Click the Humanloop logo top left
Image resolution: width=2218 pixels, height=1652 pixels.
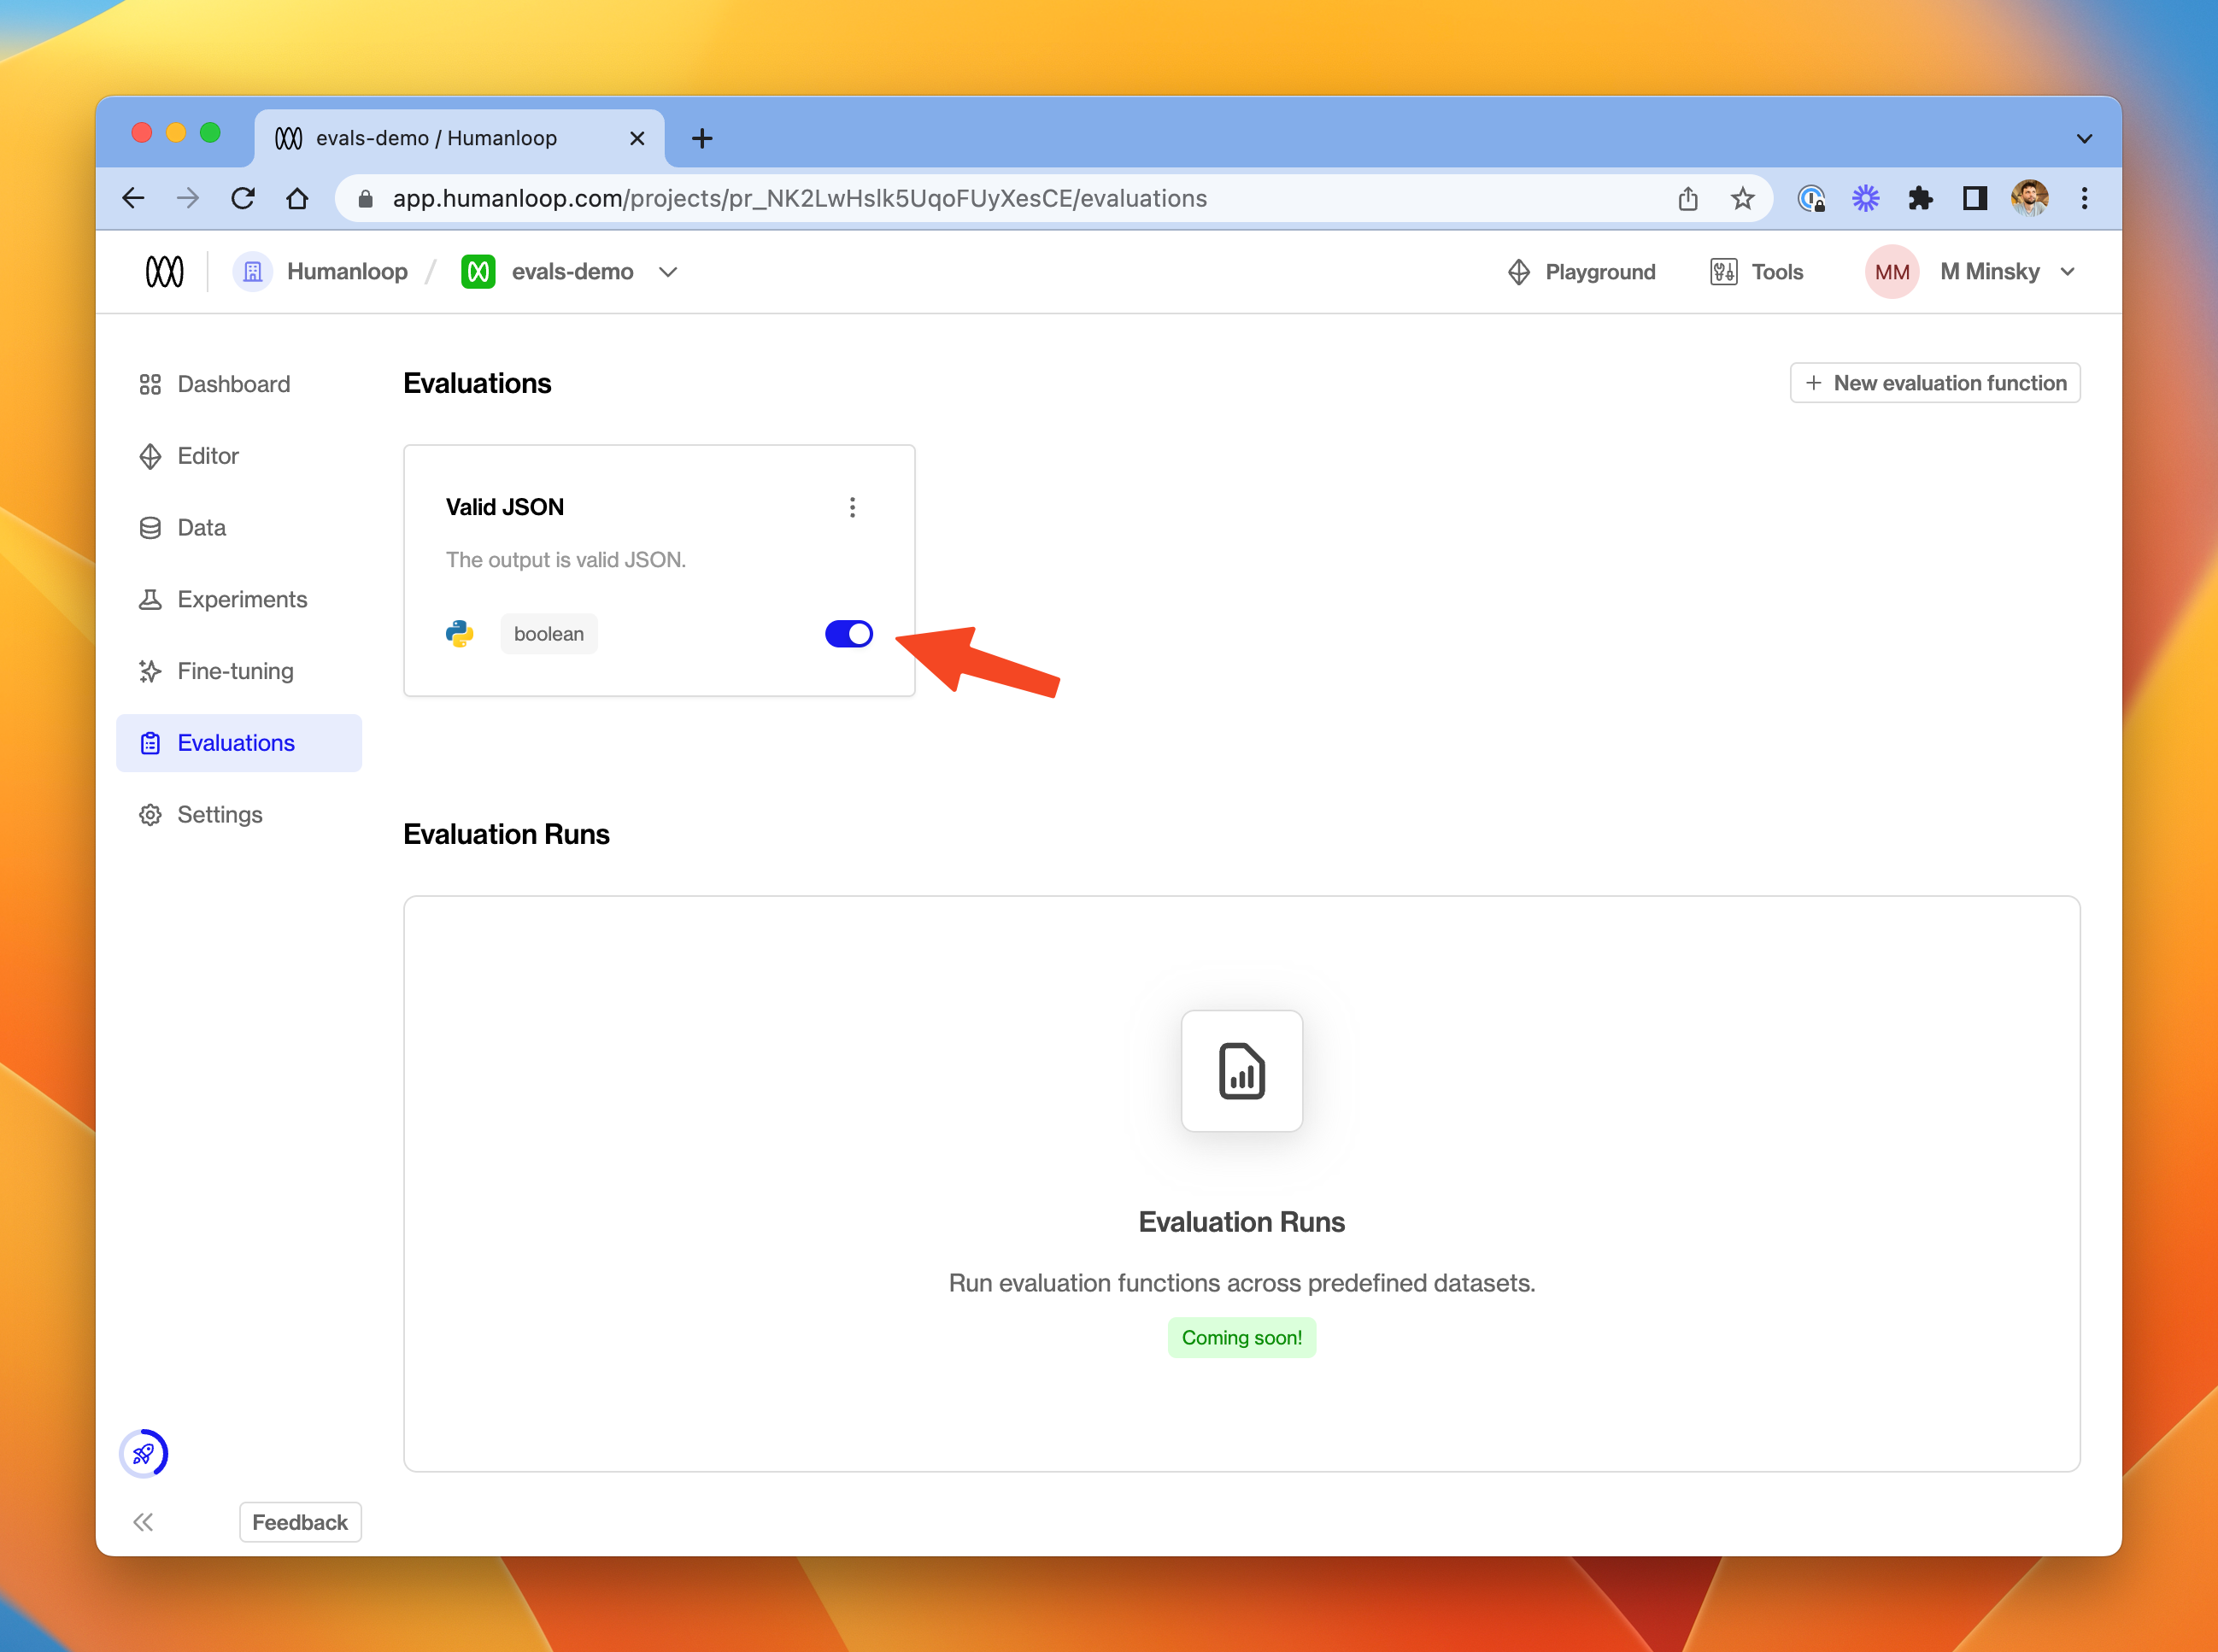(x=165, y=271)
